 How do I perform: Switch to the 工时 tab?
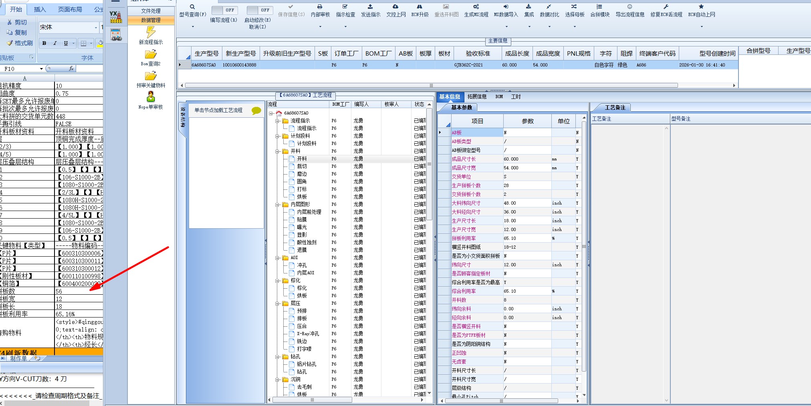[516, 96]
